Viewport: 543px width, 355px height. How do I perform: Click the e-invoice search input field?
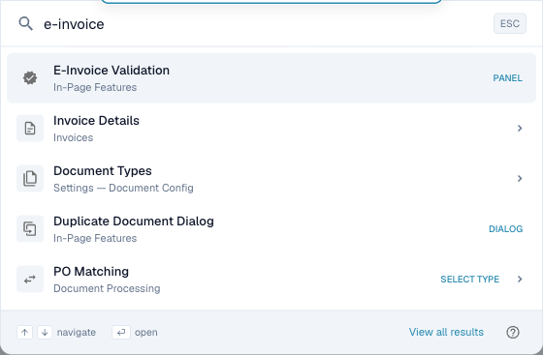coord(263,24)
